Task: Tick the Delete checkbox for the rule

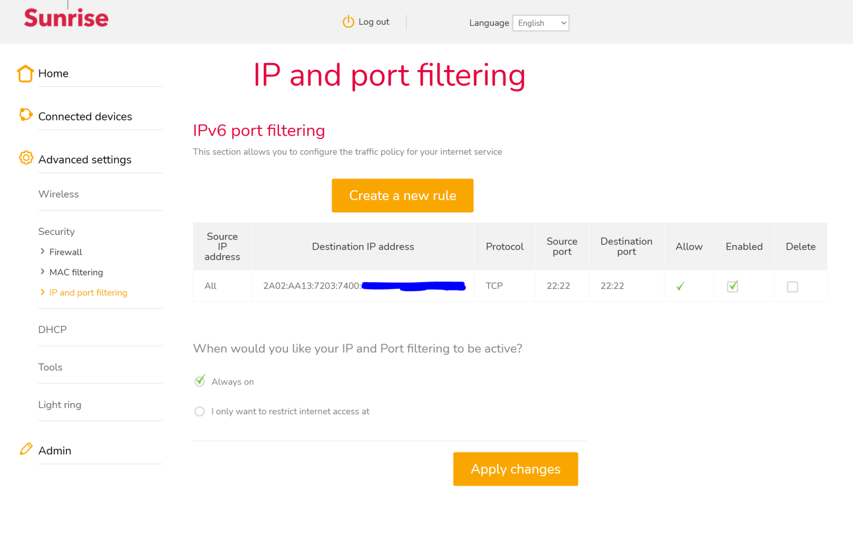Action: point(792,287)
